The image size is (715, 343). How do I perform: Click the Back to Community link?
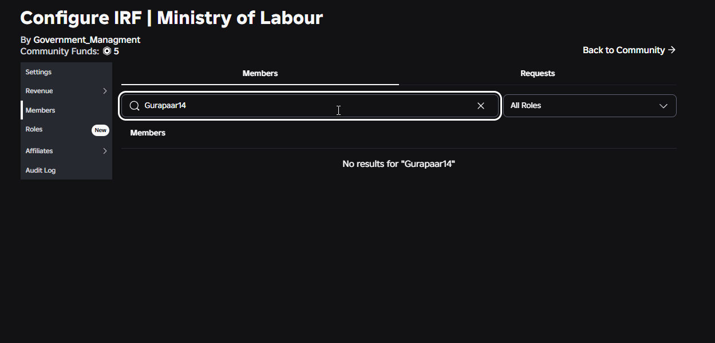[623, 50]
